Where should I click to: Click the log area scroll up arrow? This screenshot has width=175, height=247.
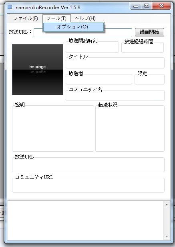(x=167, y=205)
